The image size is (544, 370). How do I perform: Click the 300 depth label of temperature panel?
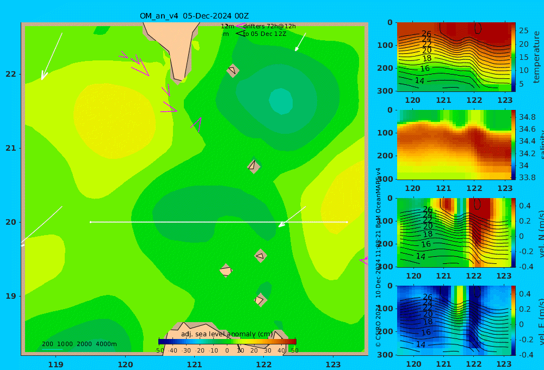tap(385, 91)
